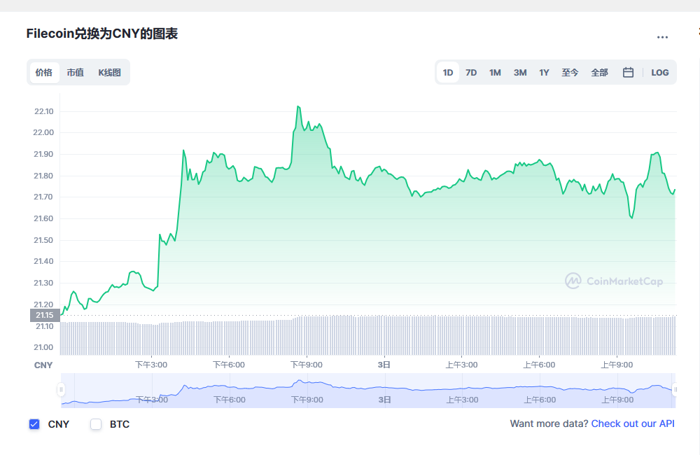
Task: Select the 1M time range
Action: click(x=495, y=72)
